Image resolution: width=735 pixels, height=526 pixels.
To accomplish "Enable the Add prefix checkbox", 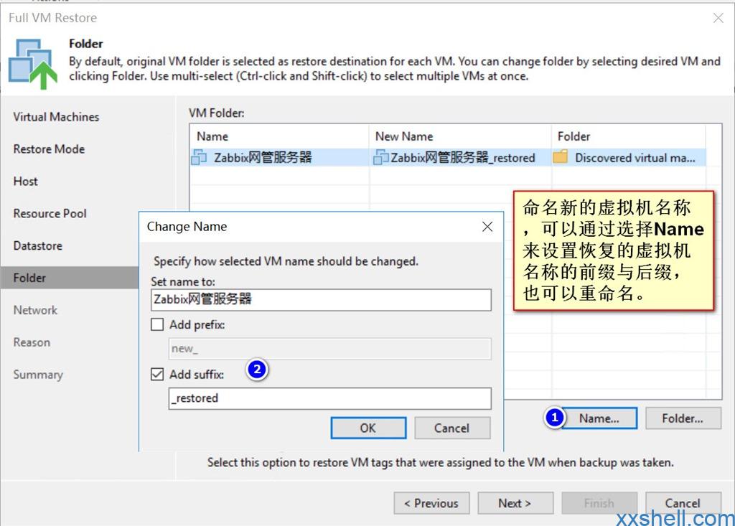I will (x=157, y=324).
